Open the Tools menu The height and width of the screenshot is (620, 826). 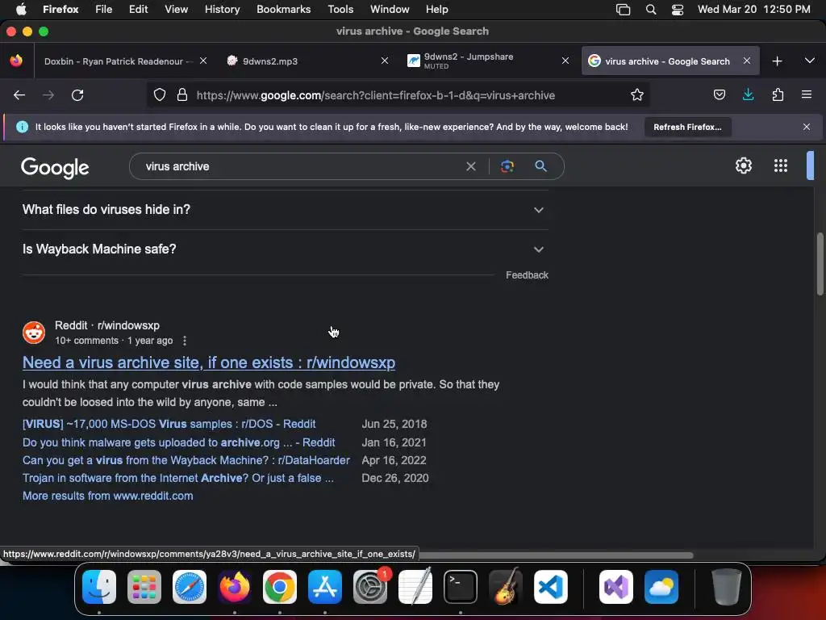click(x=340, y=10)
